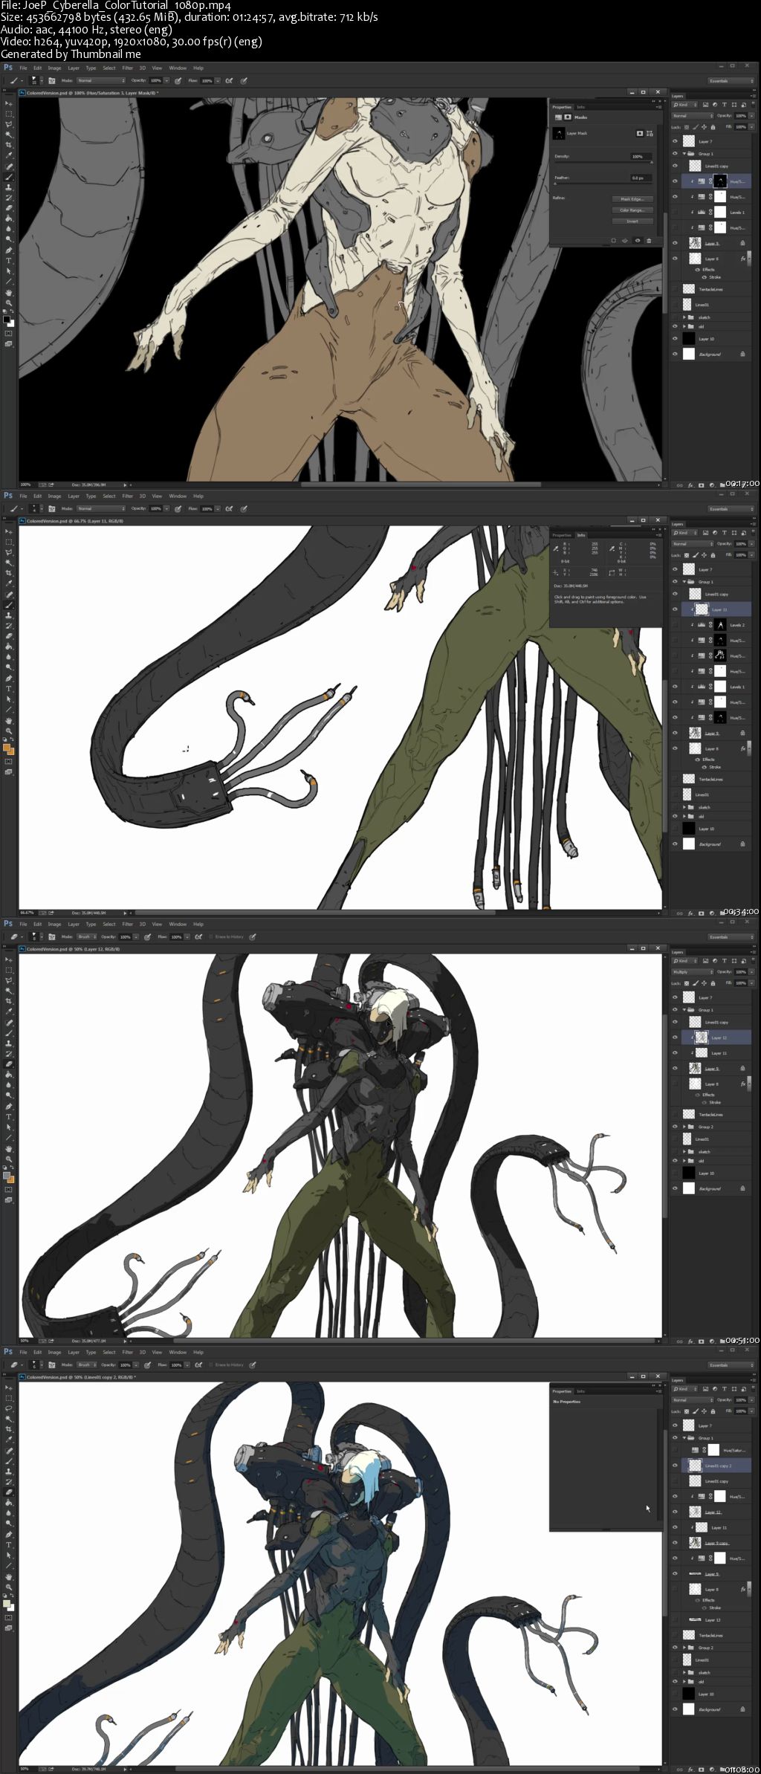761x1774 pixels.
Task: Hide Layer 7 in the 00:17:00 frame
Action: click(x=676, y=141)
